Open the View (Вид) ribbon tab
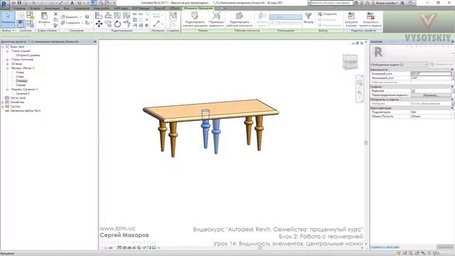 pos(66,9)
